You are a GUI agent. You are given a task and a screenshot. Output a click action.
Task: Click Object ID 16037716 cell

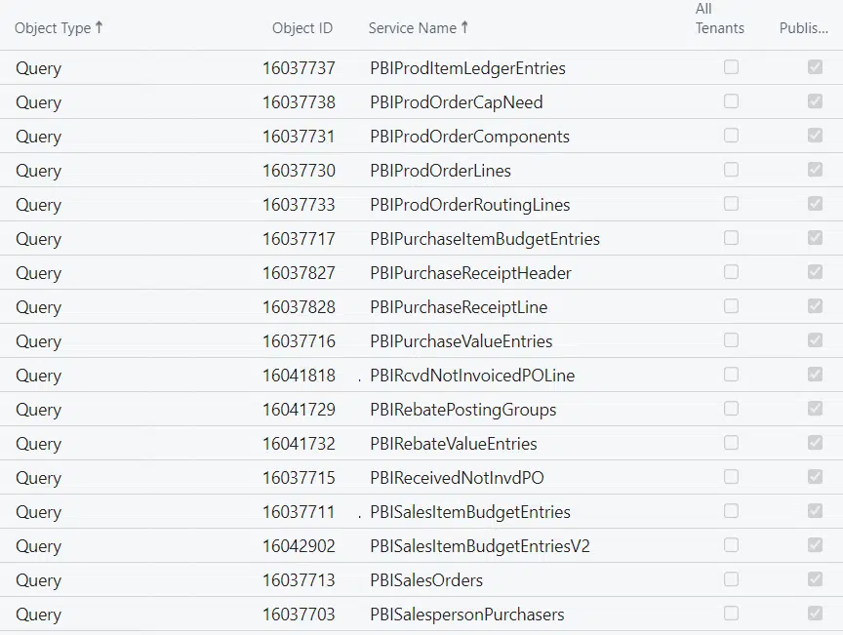click(298, 341)
